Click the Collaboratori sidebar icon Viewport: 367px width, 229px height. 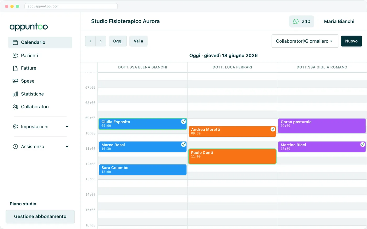coord(15,107)
